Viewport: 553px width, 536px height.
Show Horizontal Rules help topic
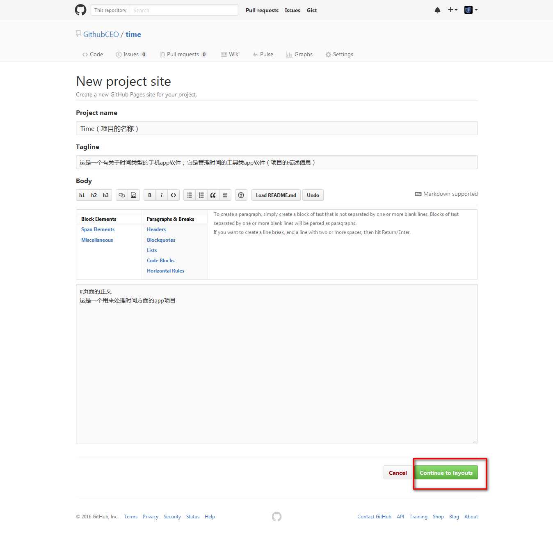pos(165,271)
